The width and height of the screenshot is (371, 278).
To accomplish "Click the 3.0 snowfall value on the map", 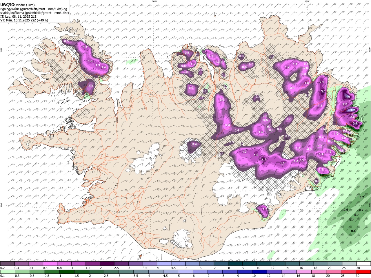I will point(323,91).
